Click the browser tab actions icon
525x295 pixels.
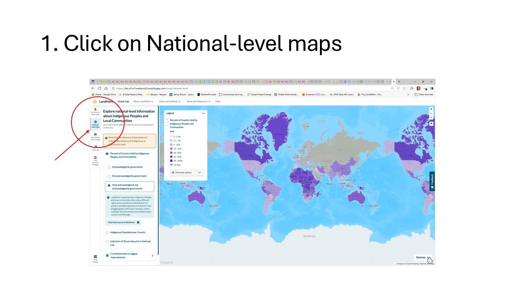[93, 82]
